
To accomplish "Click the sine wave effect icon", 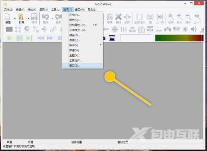I will [53, 29].
